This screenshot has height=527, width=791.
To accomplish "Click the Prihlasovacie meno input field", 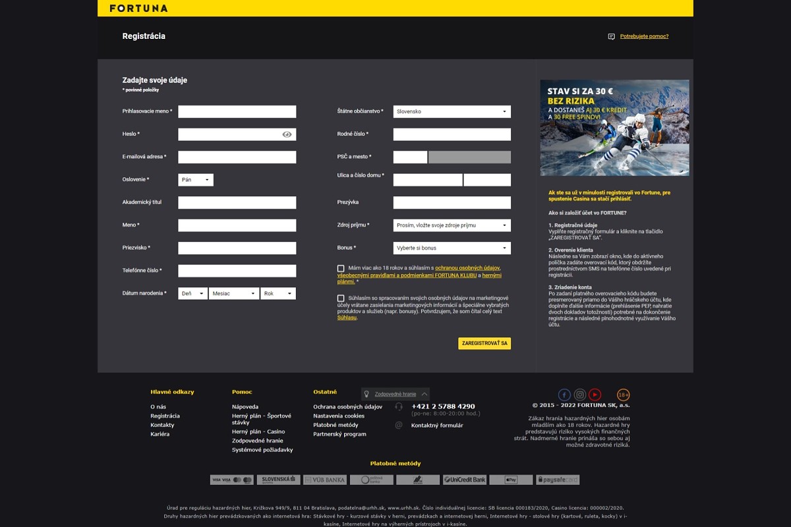I will (x=237, y=112).
